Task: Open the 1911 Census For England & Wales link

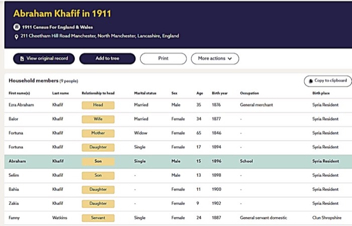Action: pos(57,27)
